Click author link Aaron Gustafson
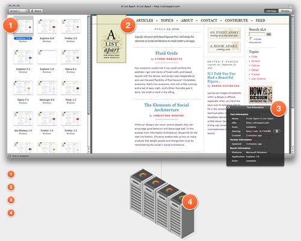The image size is (301, 241). (x=225, y=86)
